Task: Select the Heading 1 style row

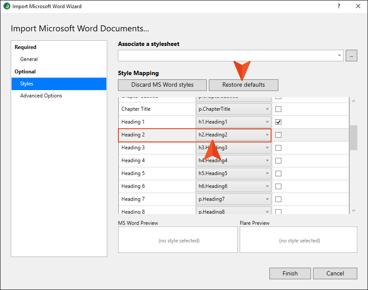Action: pos(157,122)
